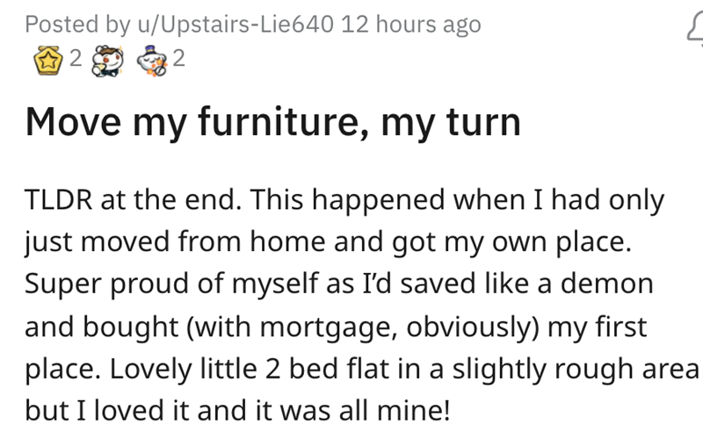This screenshot has height=446, width=703.
Task: Click the count beside the top hat Snoo award
Action: pos(179,60)
